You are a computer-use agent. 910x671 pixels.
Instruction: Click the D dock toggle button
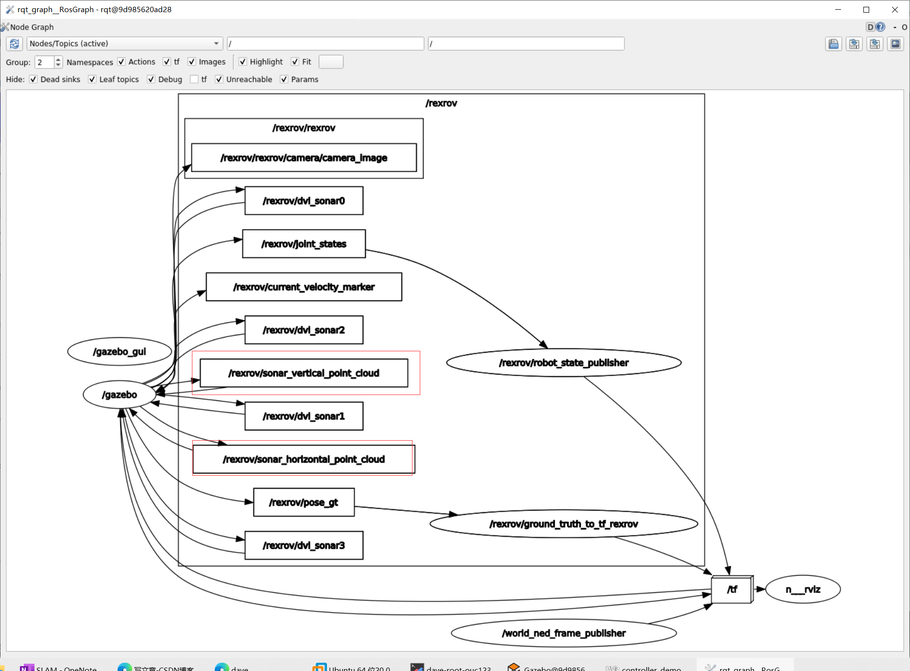[870, 27]
